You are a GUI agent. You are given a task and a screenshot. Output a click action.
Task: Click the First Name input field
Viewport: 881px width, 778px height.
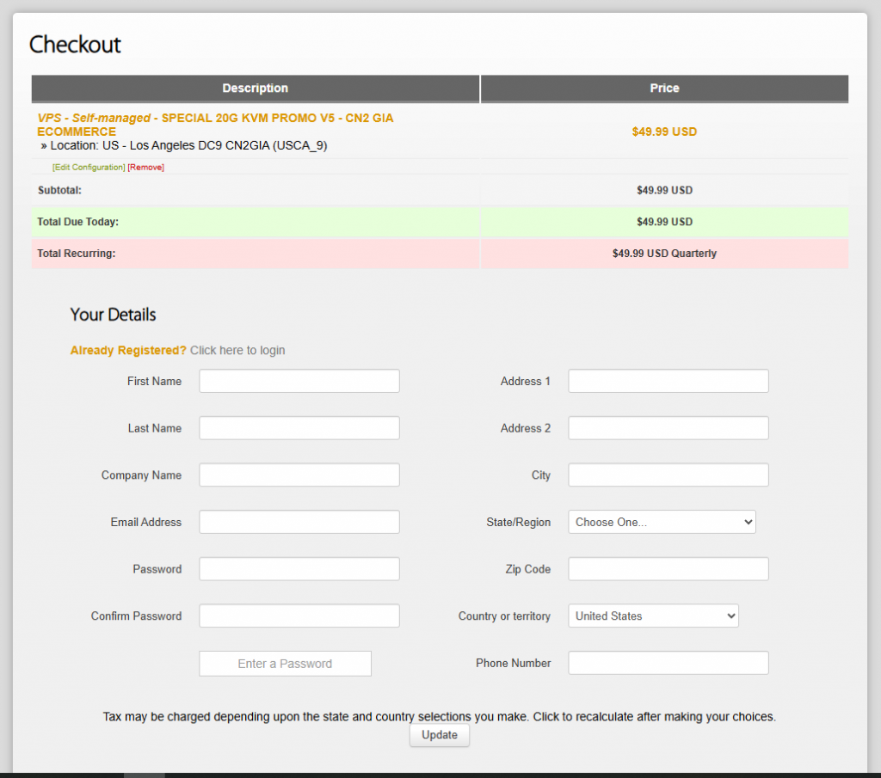point(299,381)
